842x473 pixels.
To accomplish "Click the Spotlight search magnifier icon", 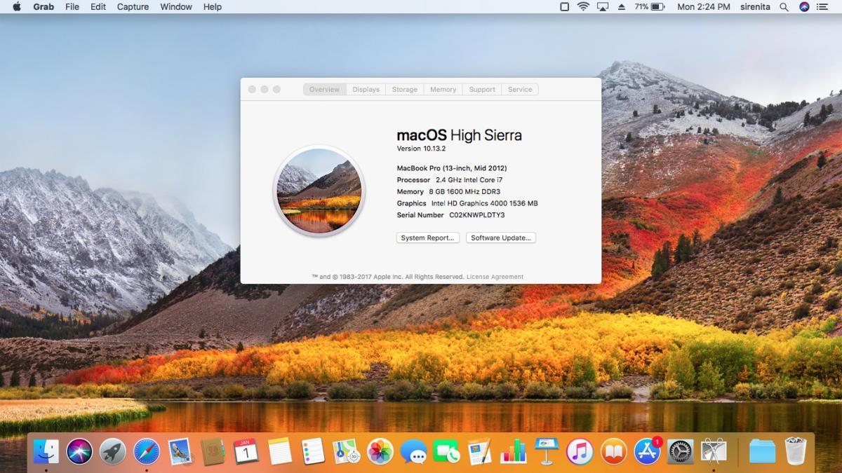I will tap(784, 7).
